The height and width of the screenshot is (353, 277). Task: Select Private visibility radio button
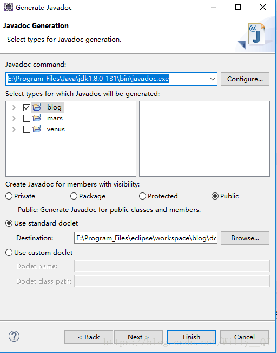(x=9, y=196)
